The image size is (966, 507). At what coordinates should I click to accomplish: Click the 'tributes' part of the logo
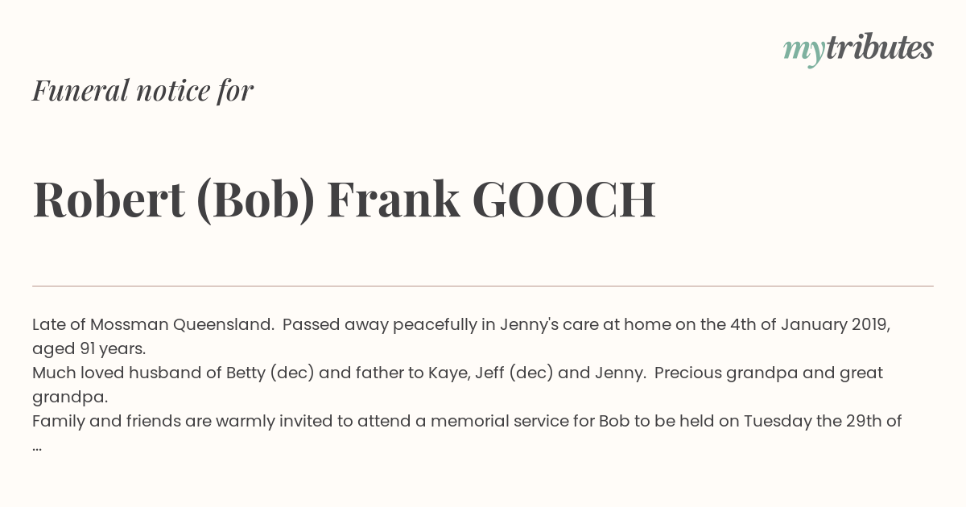point(879,47)
